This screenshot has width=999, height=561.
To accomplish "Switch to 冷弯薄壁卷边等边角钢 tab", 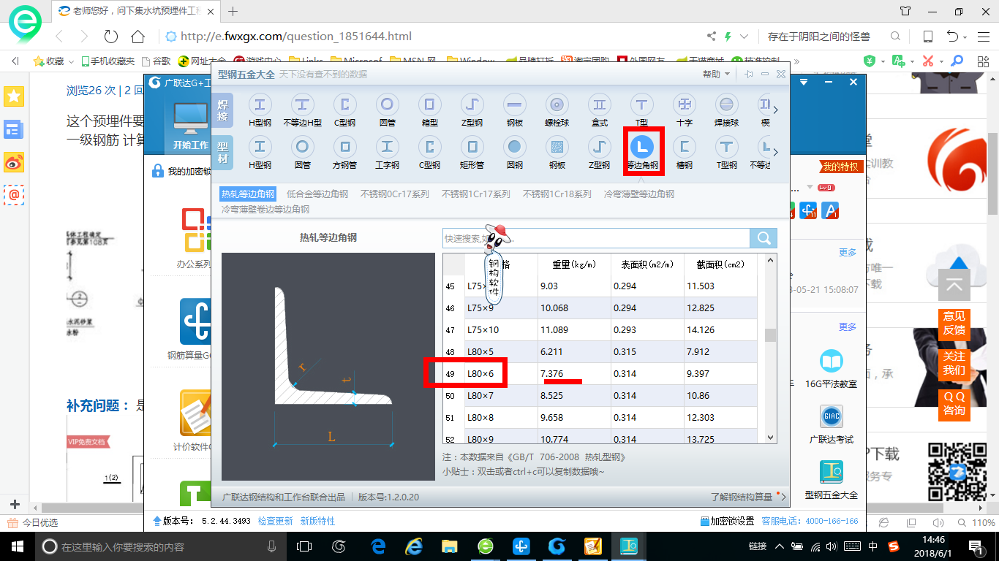I will click(265, 209).
